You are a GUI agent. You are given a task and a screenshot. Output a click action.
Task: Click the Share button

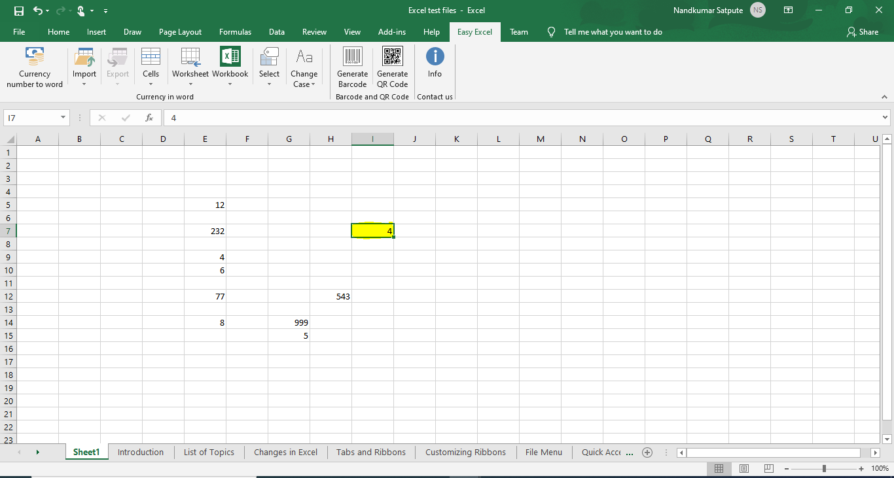863,31
